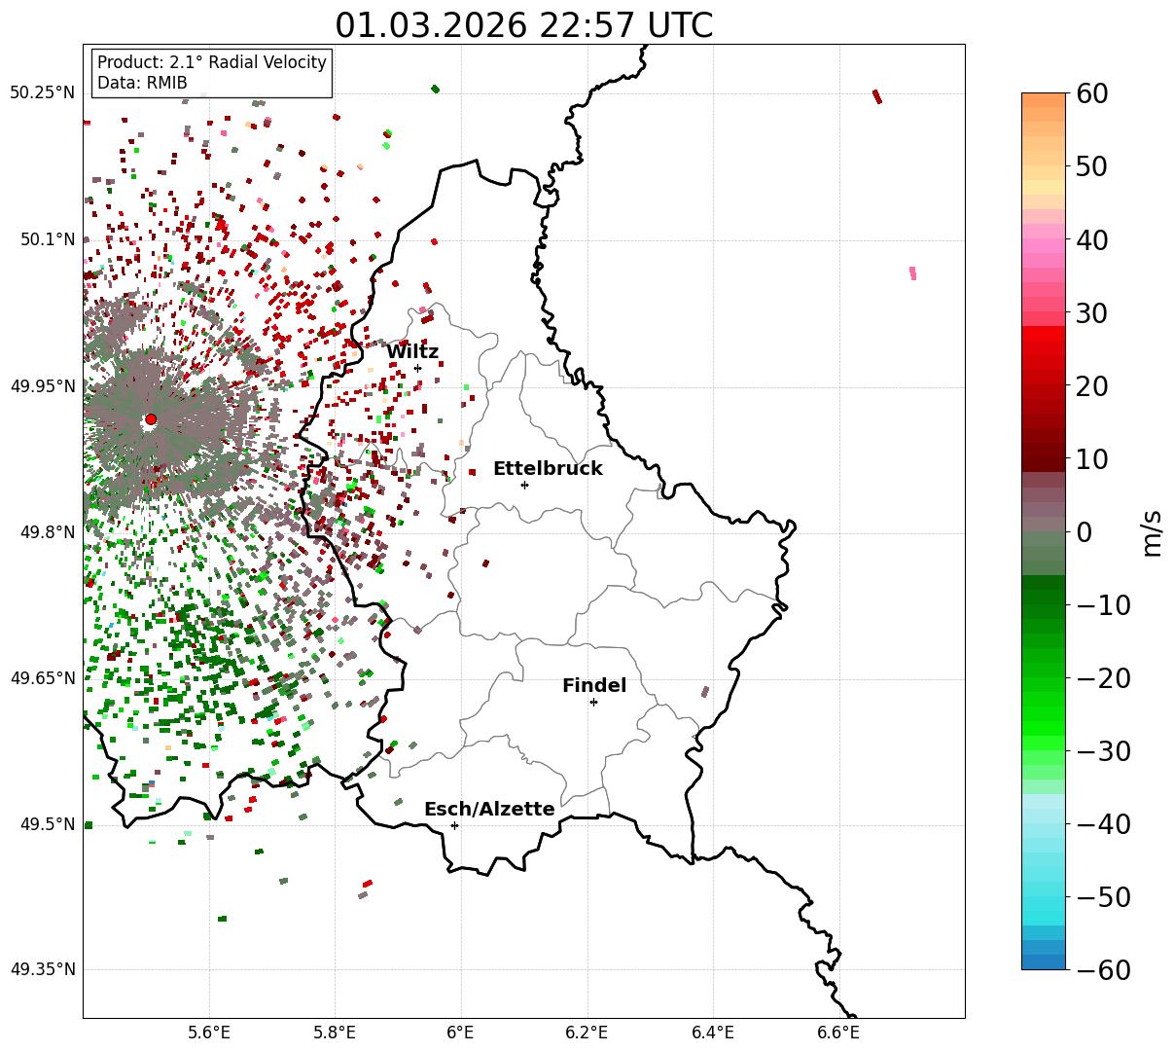The image size is (1174, 1052).
Task: Click the Wiltz station cross marker
Action: 417,368
